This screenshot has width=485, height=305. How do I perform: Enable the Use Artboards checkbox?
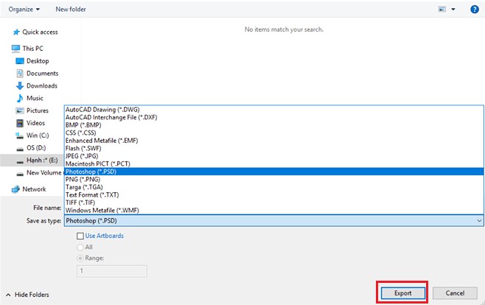pos(80,236)
